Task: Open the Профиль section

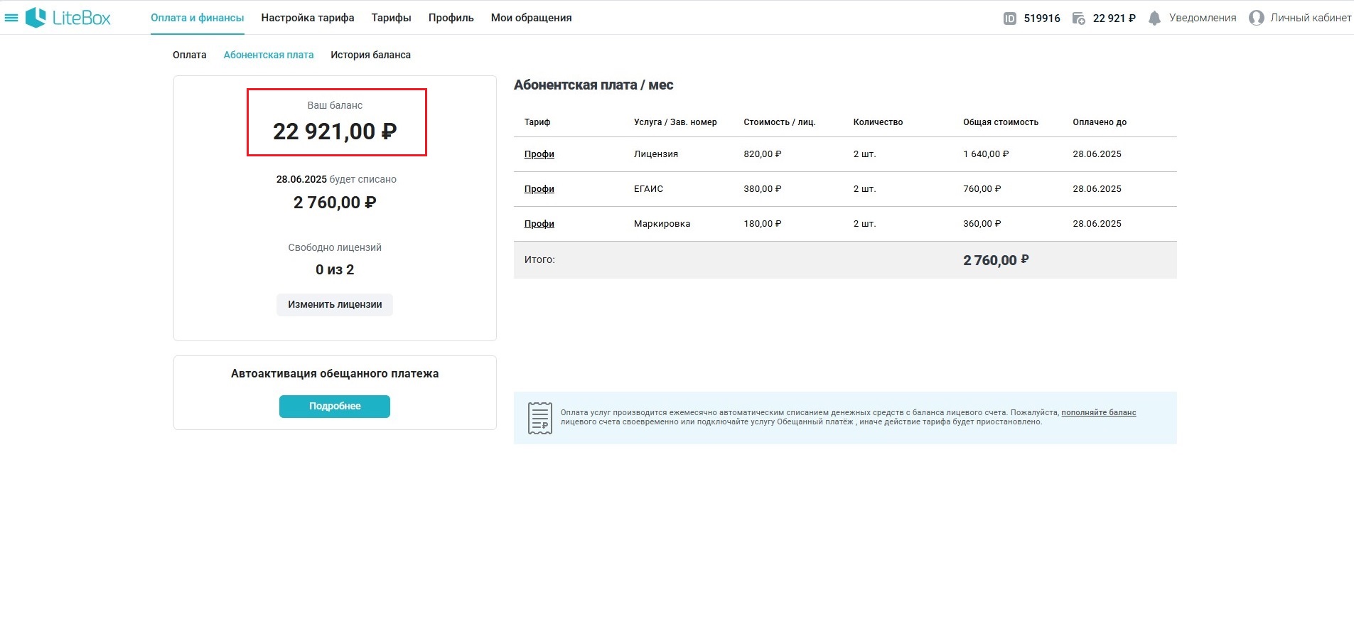Action: 451,18
